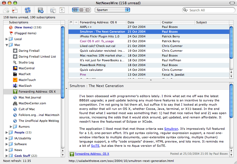Screen dimensions: 237x164
Task: Click the magnifier-on-page toolbar icon
Action: [x=53, y=10]
